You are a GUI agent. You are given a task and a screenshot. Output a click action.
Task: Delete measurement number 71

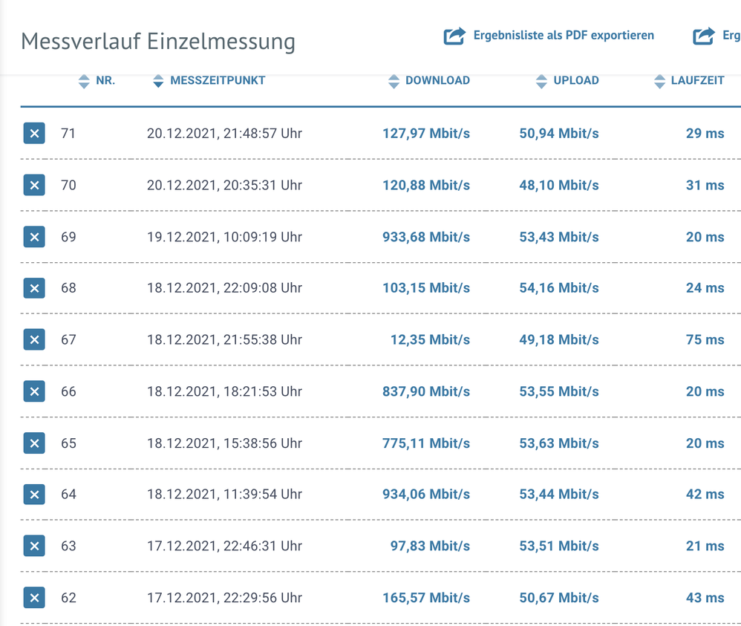[x=34, y=134]
